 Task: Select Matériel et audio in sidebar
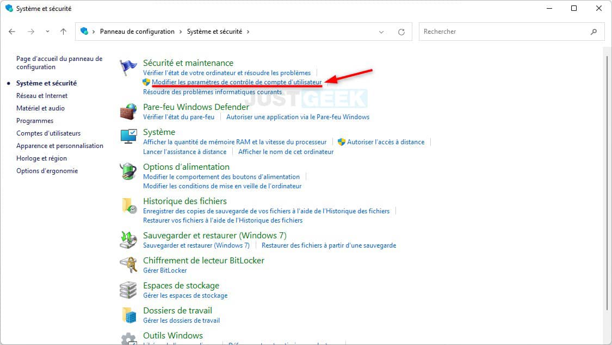pos(41,108)
